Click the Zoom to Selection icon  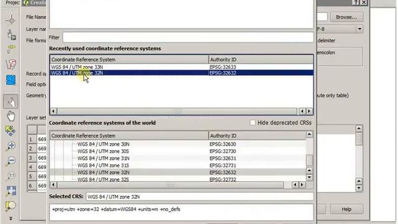click(x=11, y=206)
